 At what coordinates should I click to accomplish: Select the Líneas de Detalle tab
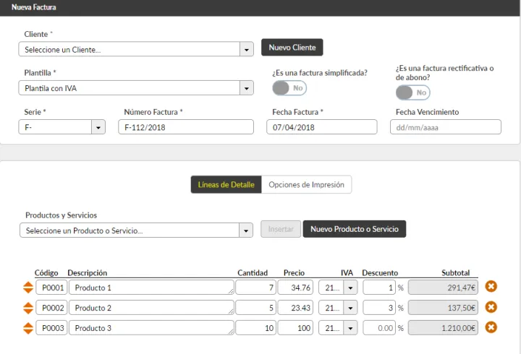click(226, 185)
